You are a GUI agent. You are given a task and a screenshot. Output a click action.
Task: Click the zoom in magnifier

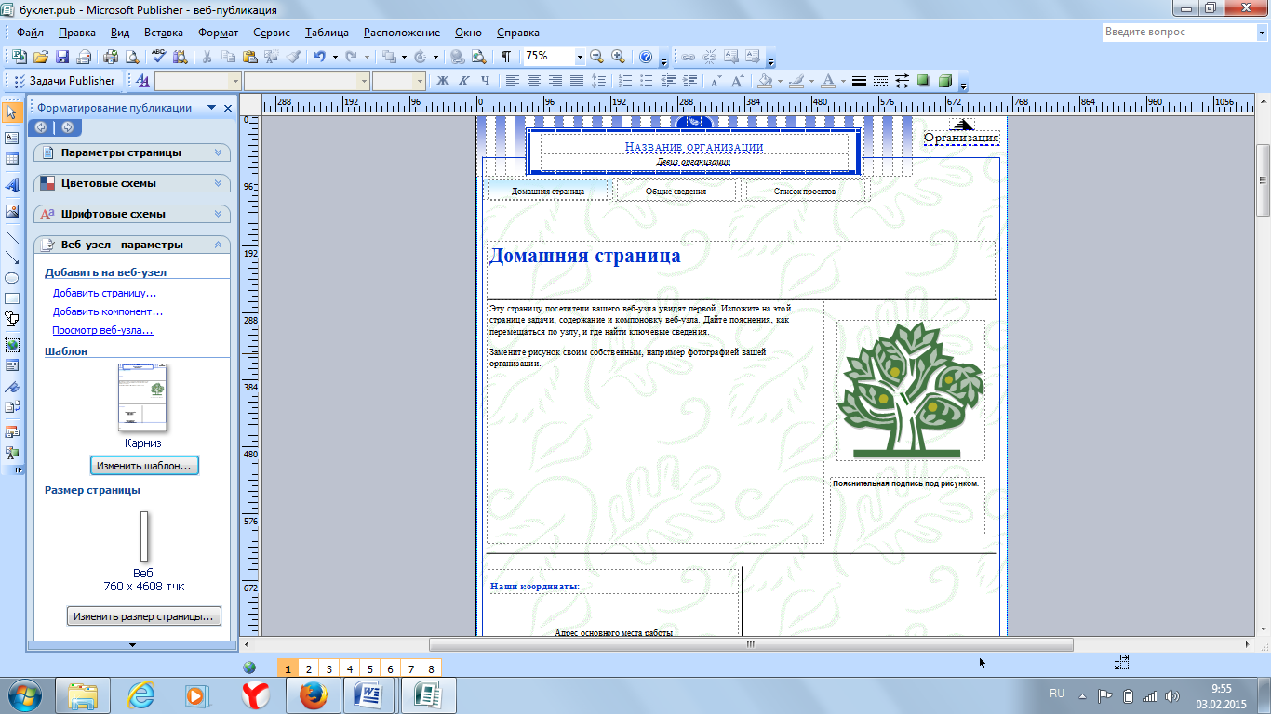click(x=618, y=57)
